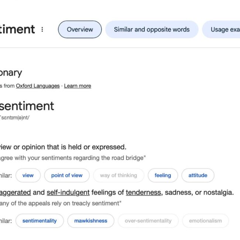
Task: Select the 'view' synonym chip
Action: pos(28,175)
